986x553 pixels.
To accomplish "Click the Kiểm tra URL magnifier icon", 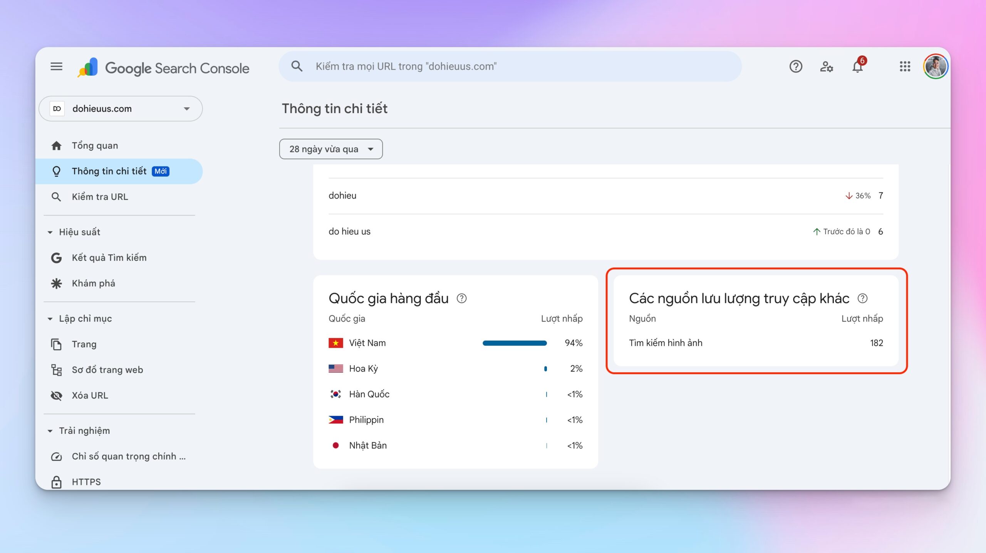I will tap(56, 197).
